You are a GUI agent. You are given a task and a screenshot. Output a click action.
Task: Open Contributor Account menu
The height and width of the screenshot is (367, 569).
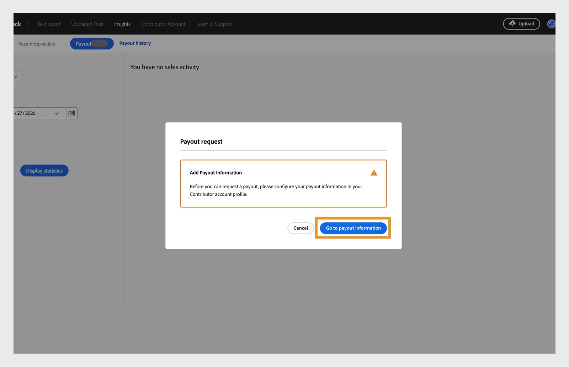coord(164,24)
